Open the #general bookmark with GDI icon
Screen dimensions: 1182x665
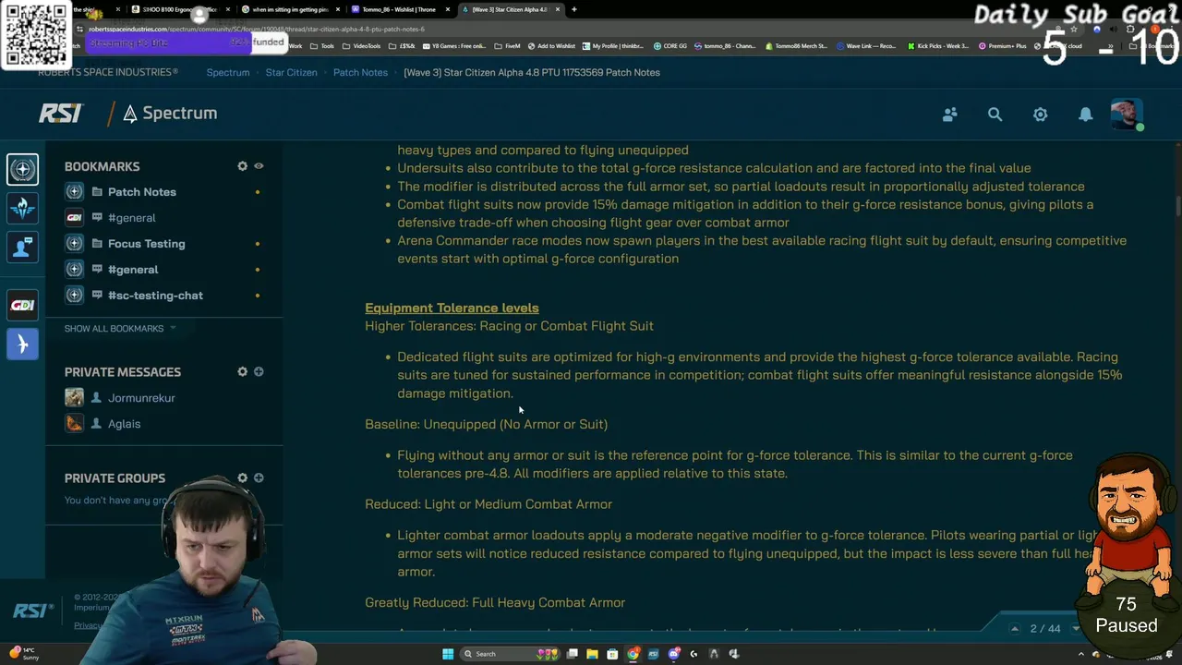click(x=131, y=218)
